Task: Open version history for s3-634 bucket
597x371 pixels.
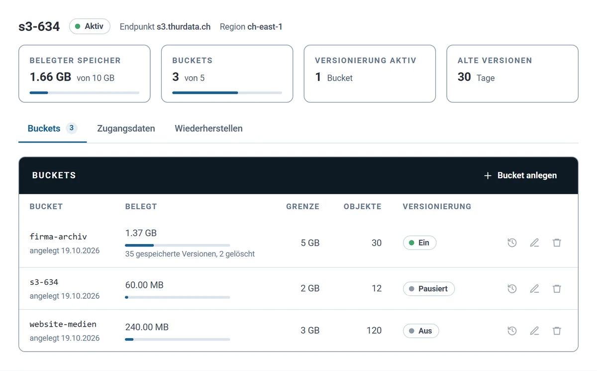Action: tap(512, 288)
